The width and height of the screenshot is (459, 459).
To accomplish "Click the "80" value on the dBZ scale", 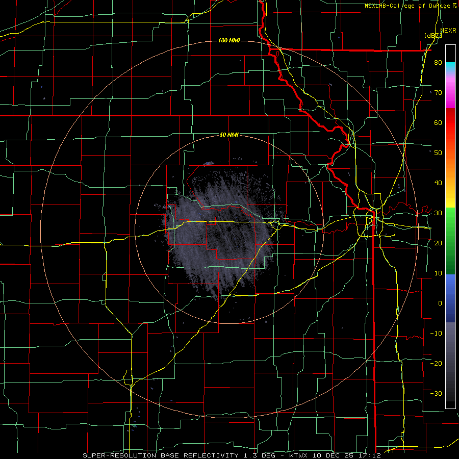I will [x=438, y=63].
